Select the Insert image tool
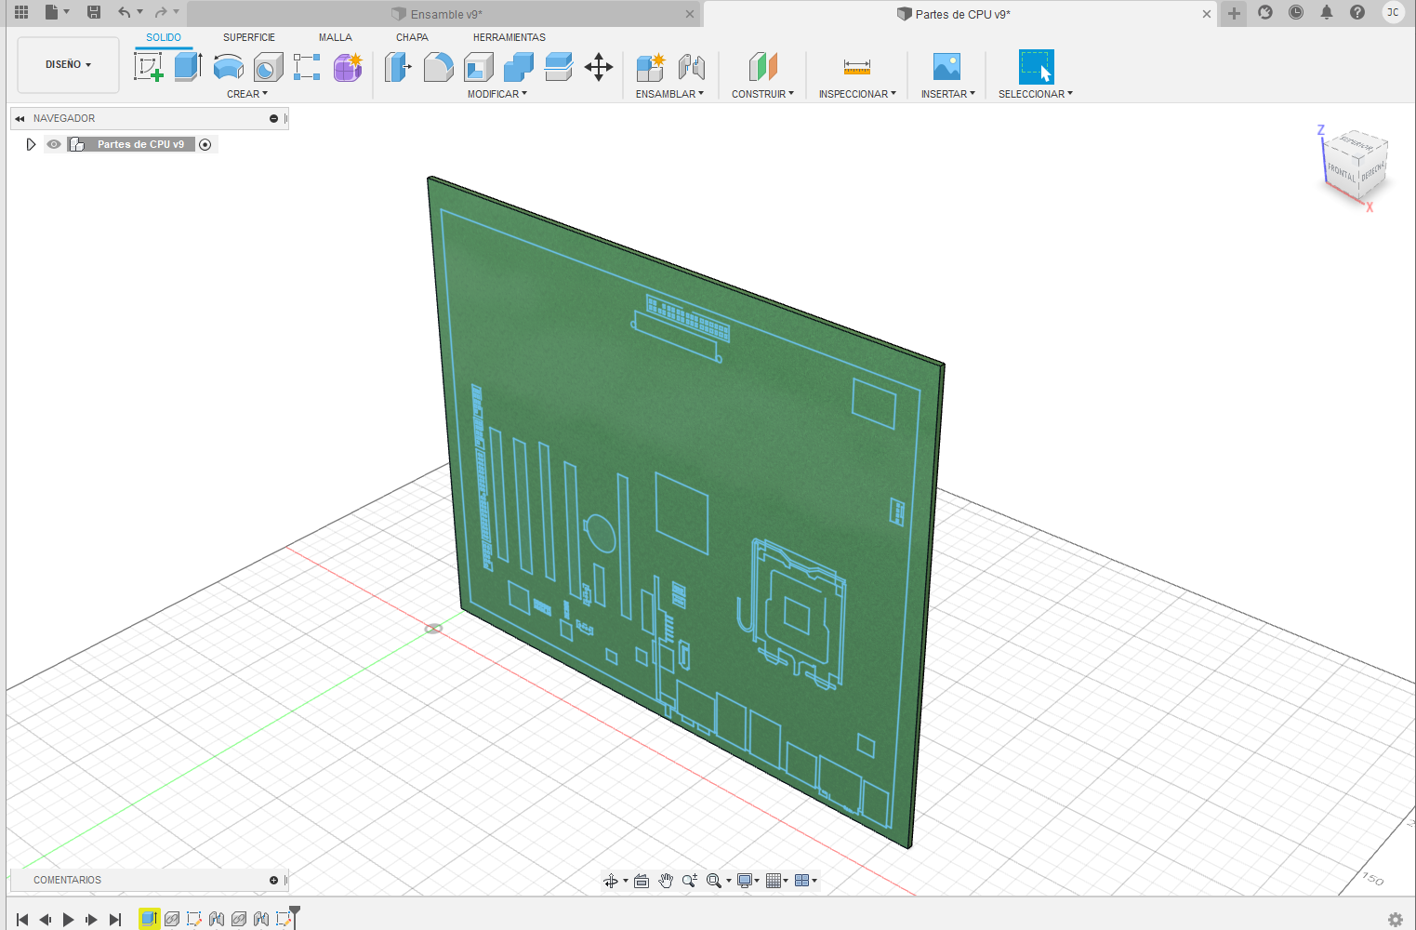1416x930 pixels. 946,67
